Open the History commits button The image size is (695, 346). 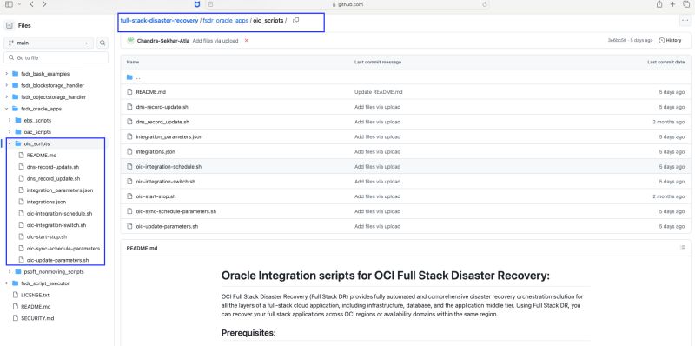(x=670, y=40)
